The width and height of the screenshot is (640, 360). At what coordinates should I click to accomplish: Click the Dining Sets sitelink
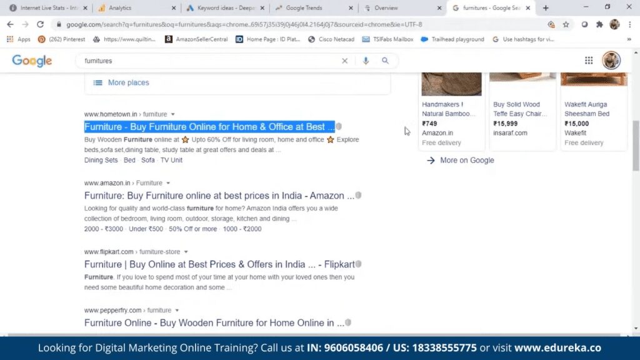coord(101,160)
